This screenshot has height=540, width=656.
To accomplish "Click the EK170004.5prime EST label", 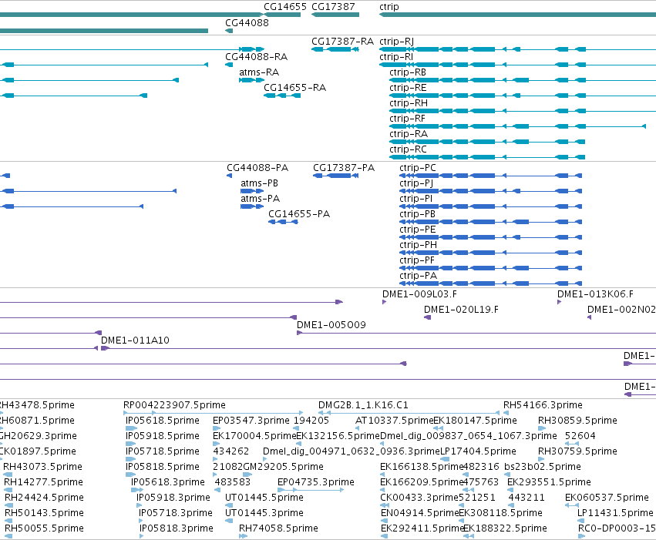I will [x=254, y=436].
